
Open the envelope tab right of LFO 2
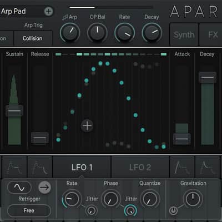pos(182,167)
